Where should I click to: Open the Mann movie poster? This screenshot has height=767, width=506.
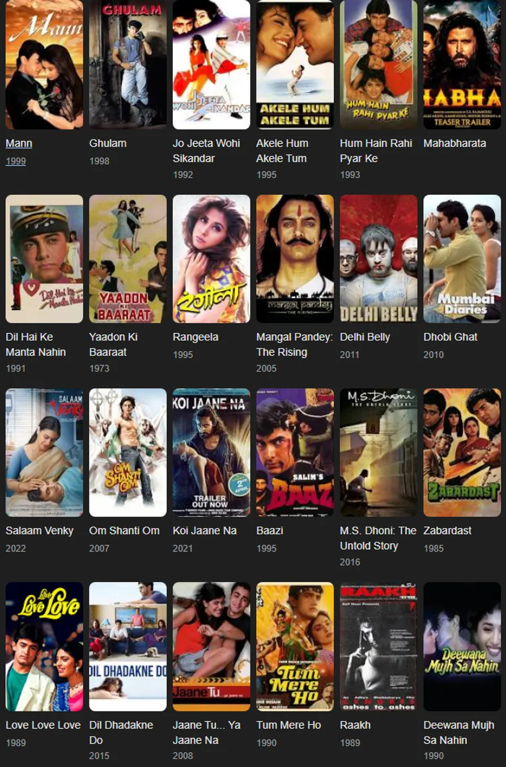pos(44,65)
